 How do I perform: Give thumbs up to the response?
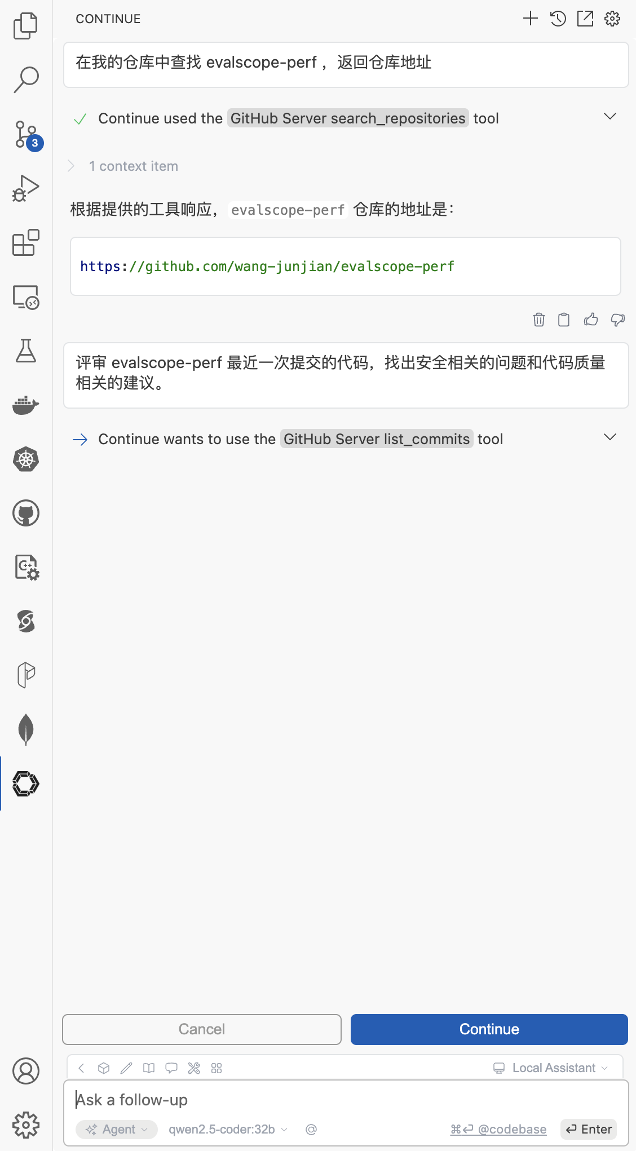[x=590, y=320]
